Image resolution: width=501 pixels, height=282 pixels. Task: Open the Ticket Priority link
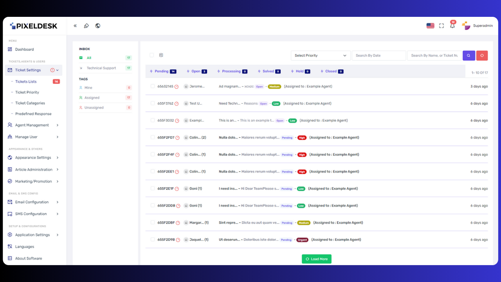27,92
